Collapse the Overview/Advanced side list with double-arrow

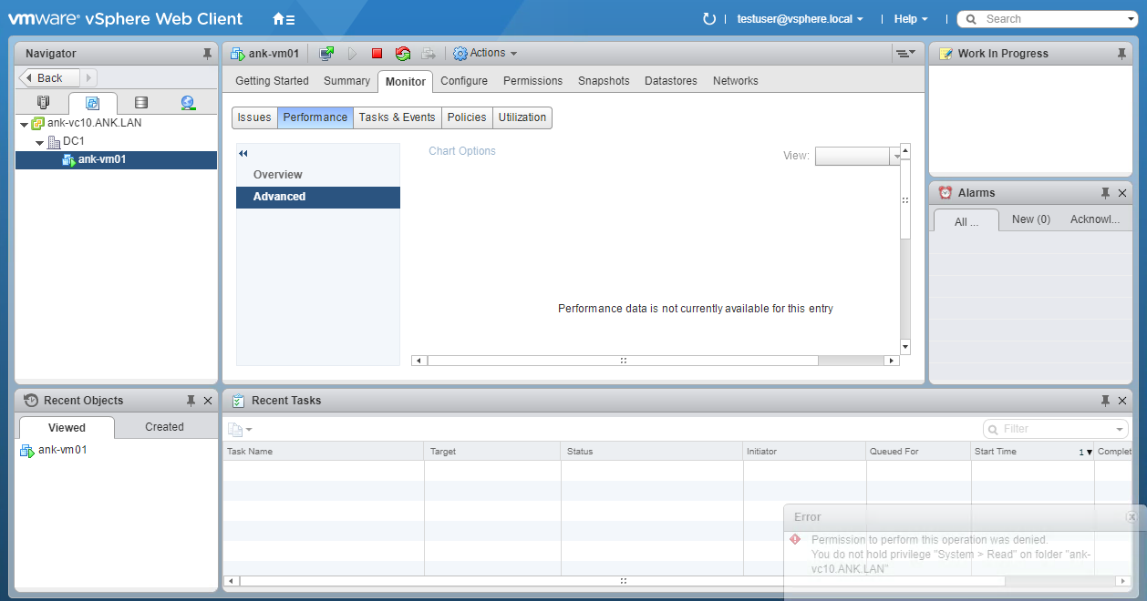click(243, 153)
